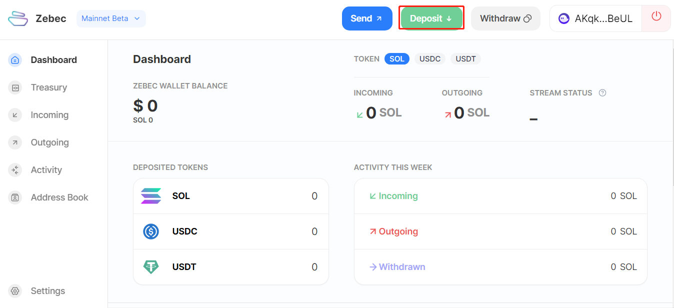Select the USDC token pill
674x308 pixels.
430,59
